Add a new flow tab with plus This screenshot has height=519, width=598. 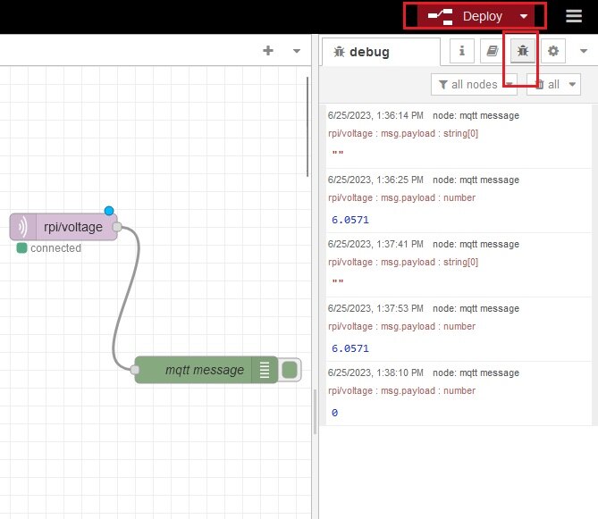point(268,51)
